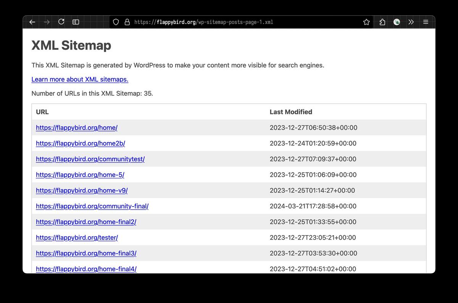Click the timestamp 2023-12-25T01:06:09+00:00
This screenshot has width=458, height=303.
313,175
